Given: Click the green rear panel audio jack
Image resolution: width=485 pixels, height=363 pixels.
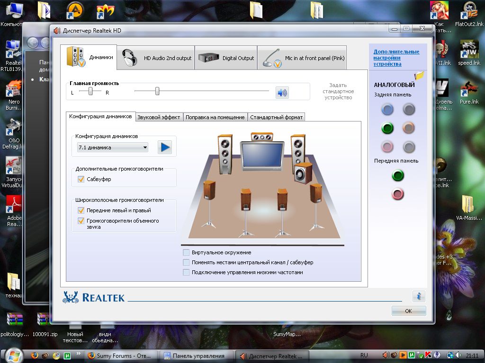Looking at the screenshot, I should click(x=388, y=128).
